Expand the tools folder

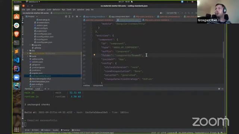point(28,56)
